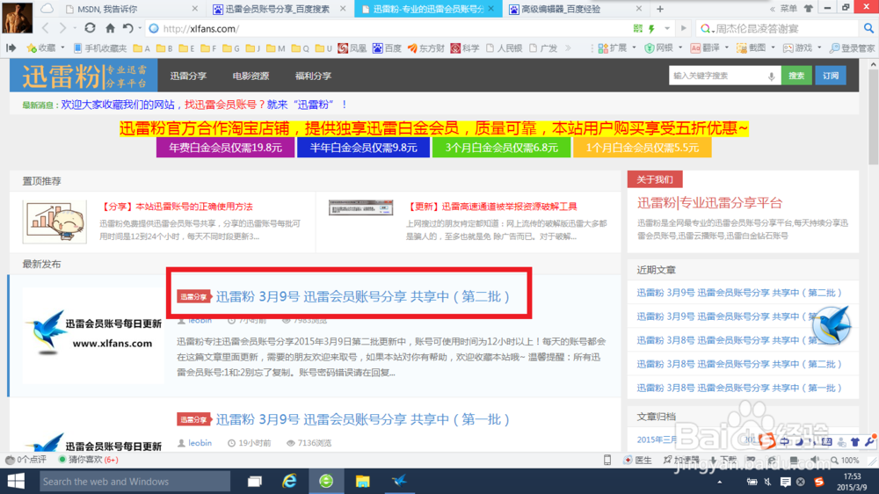The height and width of the screenshot is (494, 879).
Task: Click the undo/restore closed tab arrow icon
Action: (128, 28)
